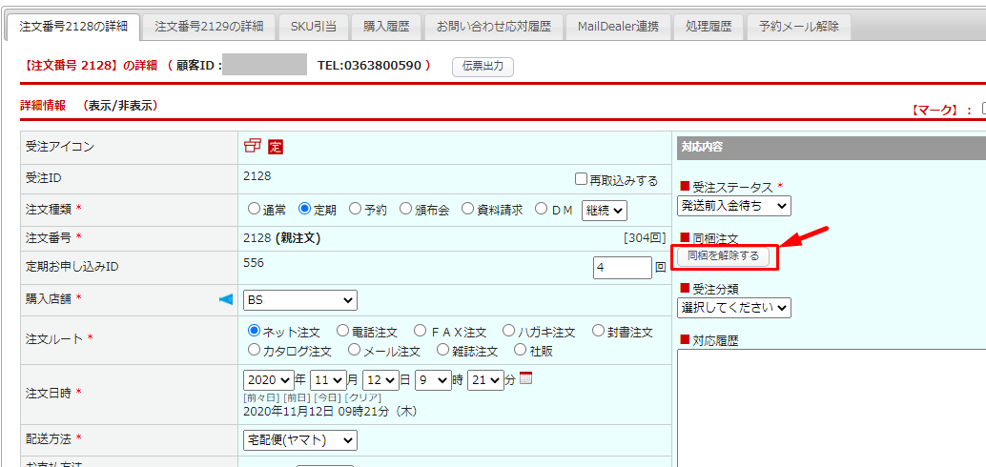This screenshot has width=986, height=467.
Task: Check the 再取込みする checkbox
Action: tap(581, 179)
